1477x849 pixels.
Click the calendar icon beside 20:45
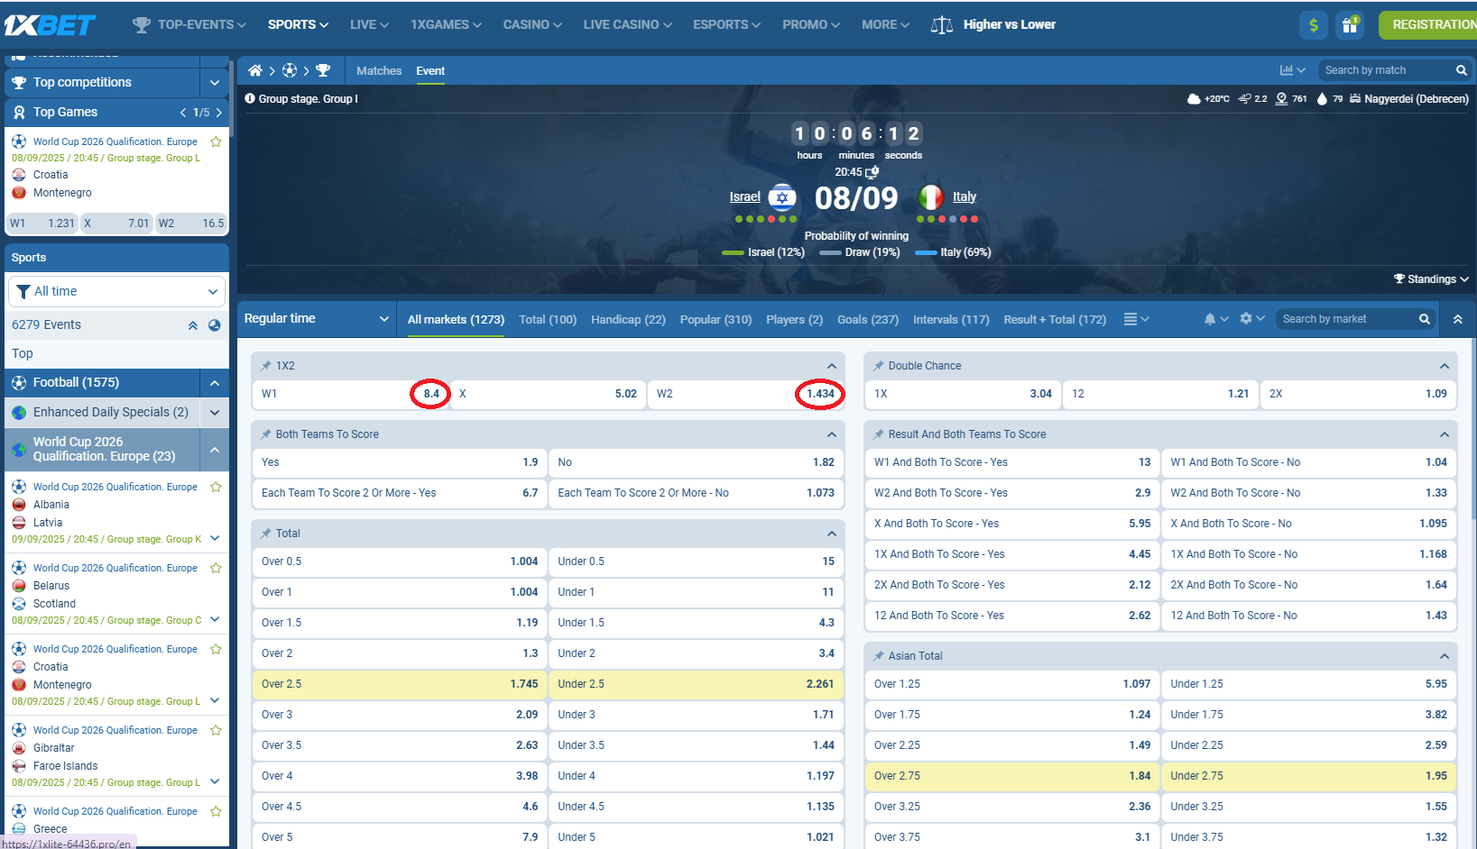coord(872,172)
